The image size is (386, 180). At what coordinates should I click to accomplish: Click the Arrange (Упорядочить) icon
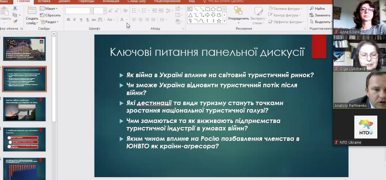tap(238, 13)
